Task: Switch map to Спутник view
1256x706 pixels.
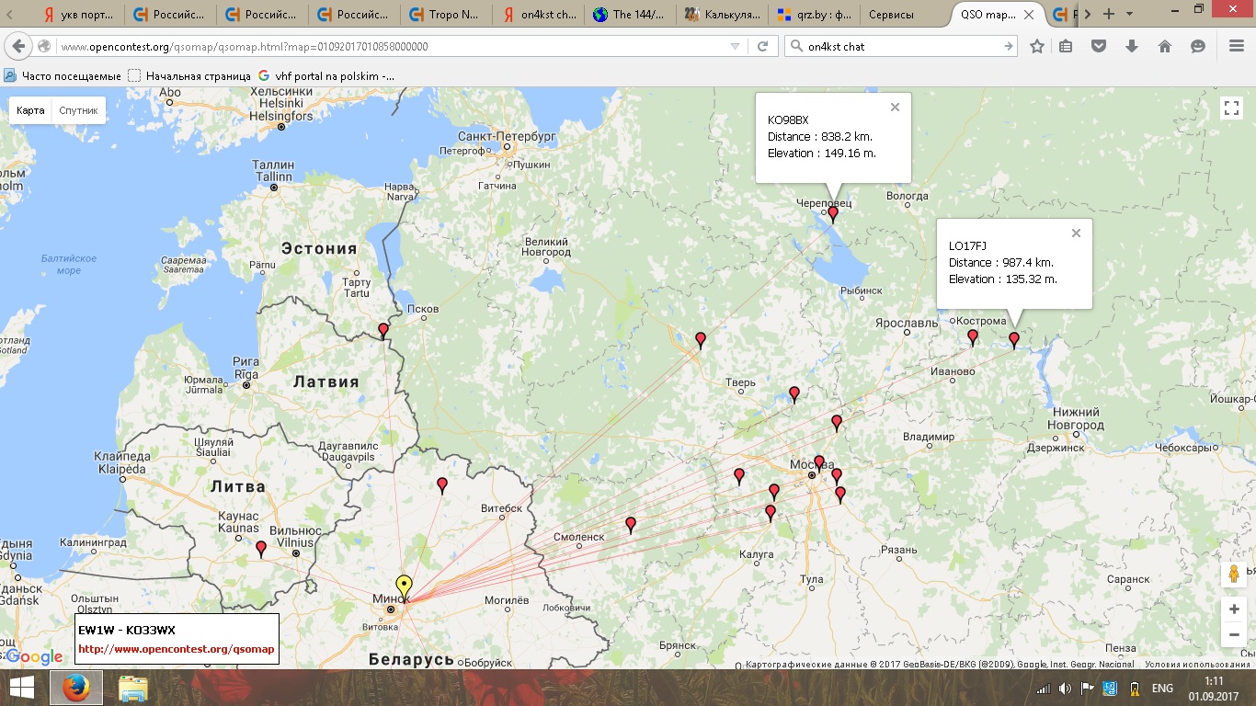Action: pos(78,110)
